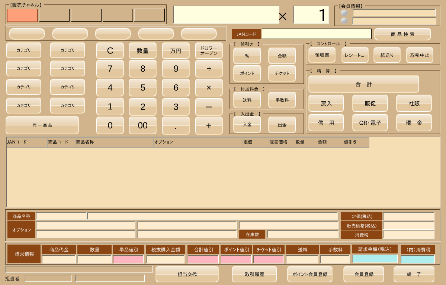Add 手数料 handling fee
Screen dimensions: 446x285
click(x=282, y=100)
